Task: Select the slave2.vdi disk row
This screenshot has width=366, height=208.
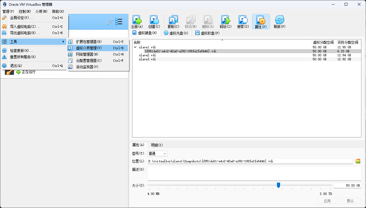Action: pyautogui.click(x=247, y=55)
